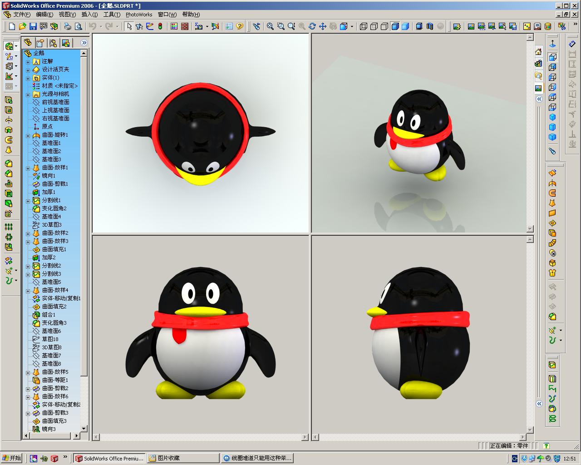Select the Rotate View tool
The width and height of the screenshot is (581, 465).
[x=312, y=26]
